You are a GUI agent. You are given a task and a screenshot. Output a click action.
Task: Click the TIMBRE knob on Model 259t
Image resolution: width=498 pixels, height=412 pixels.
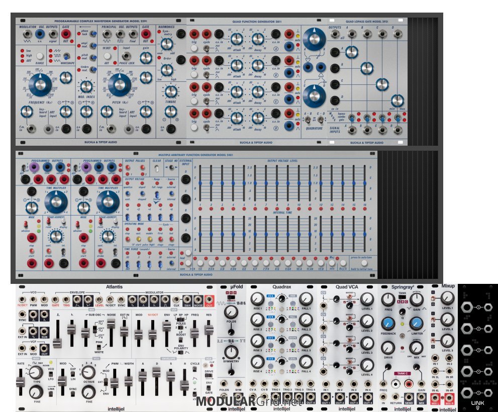(170, 92)
